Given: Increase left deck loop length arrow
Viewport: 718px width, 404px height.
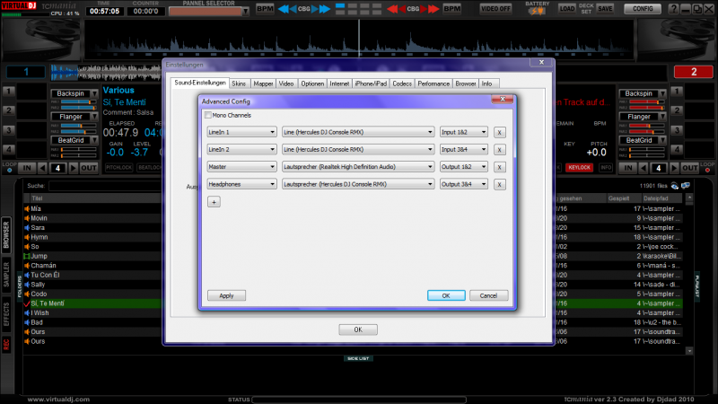Looking at the screenshot, I should (73, 168).
